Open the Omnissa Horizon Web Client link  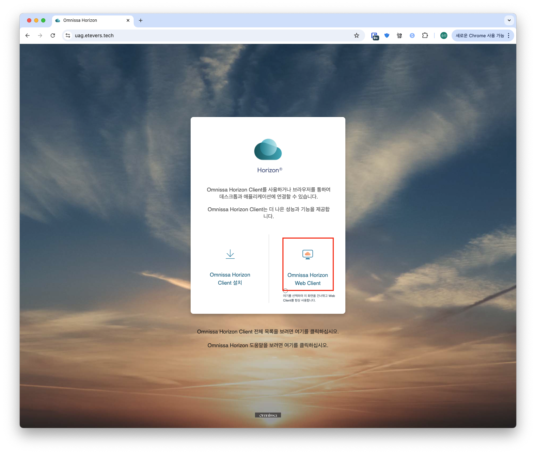tap(308, 279)
